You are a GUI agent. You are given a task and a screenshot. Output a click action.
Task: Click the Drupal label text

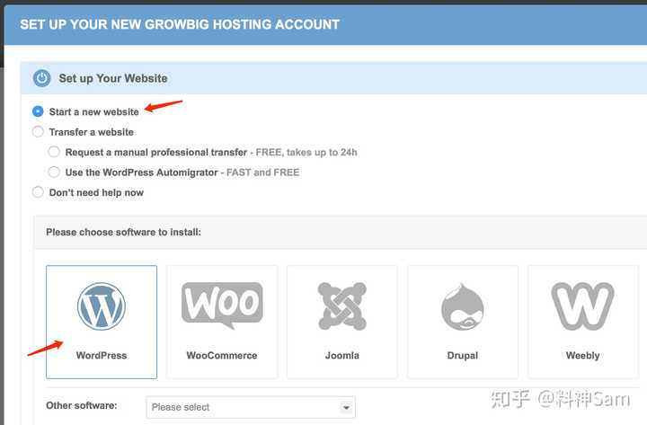click(463, 356)
